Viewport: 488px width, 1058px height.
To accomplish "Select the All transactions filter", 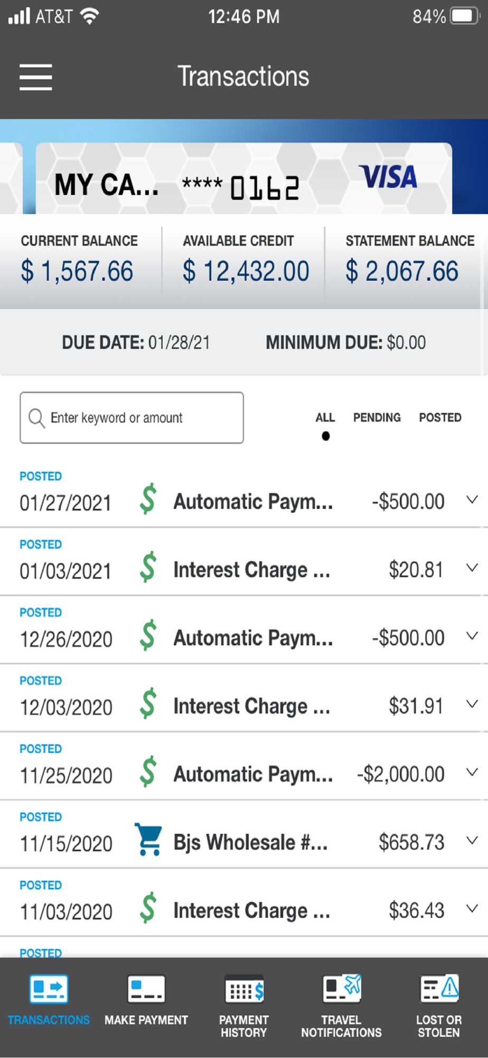I will [325, 417].
